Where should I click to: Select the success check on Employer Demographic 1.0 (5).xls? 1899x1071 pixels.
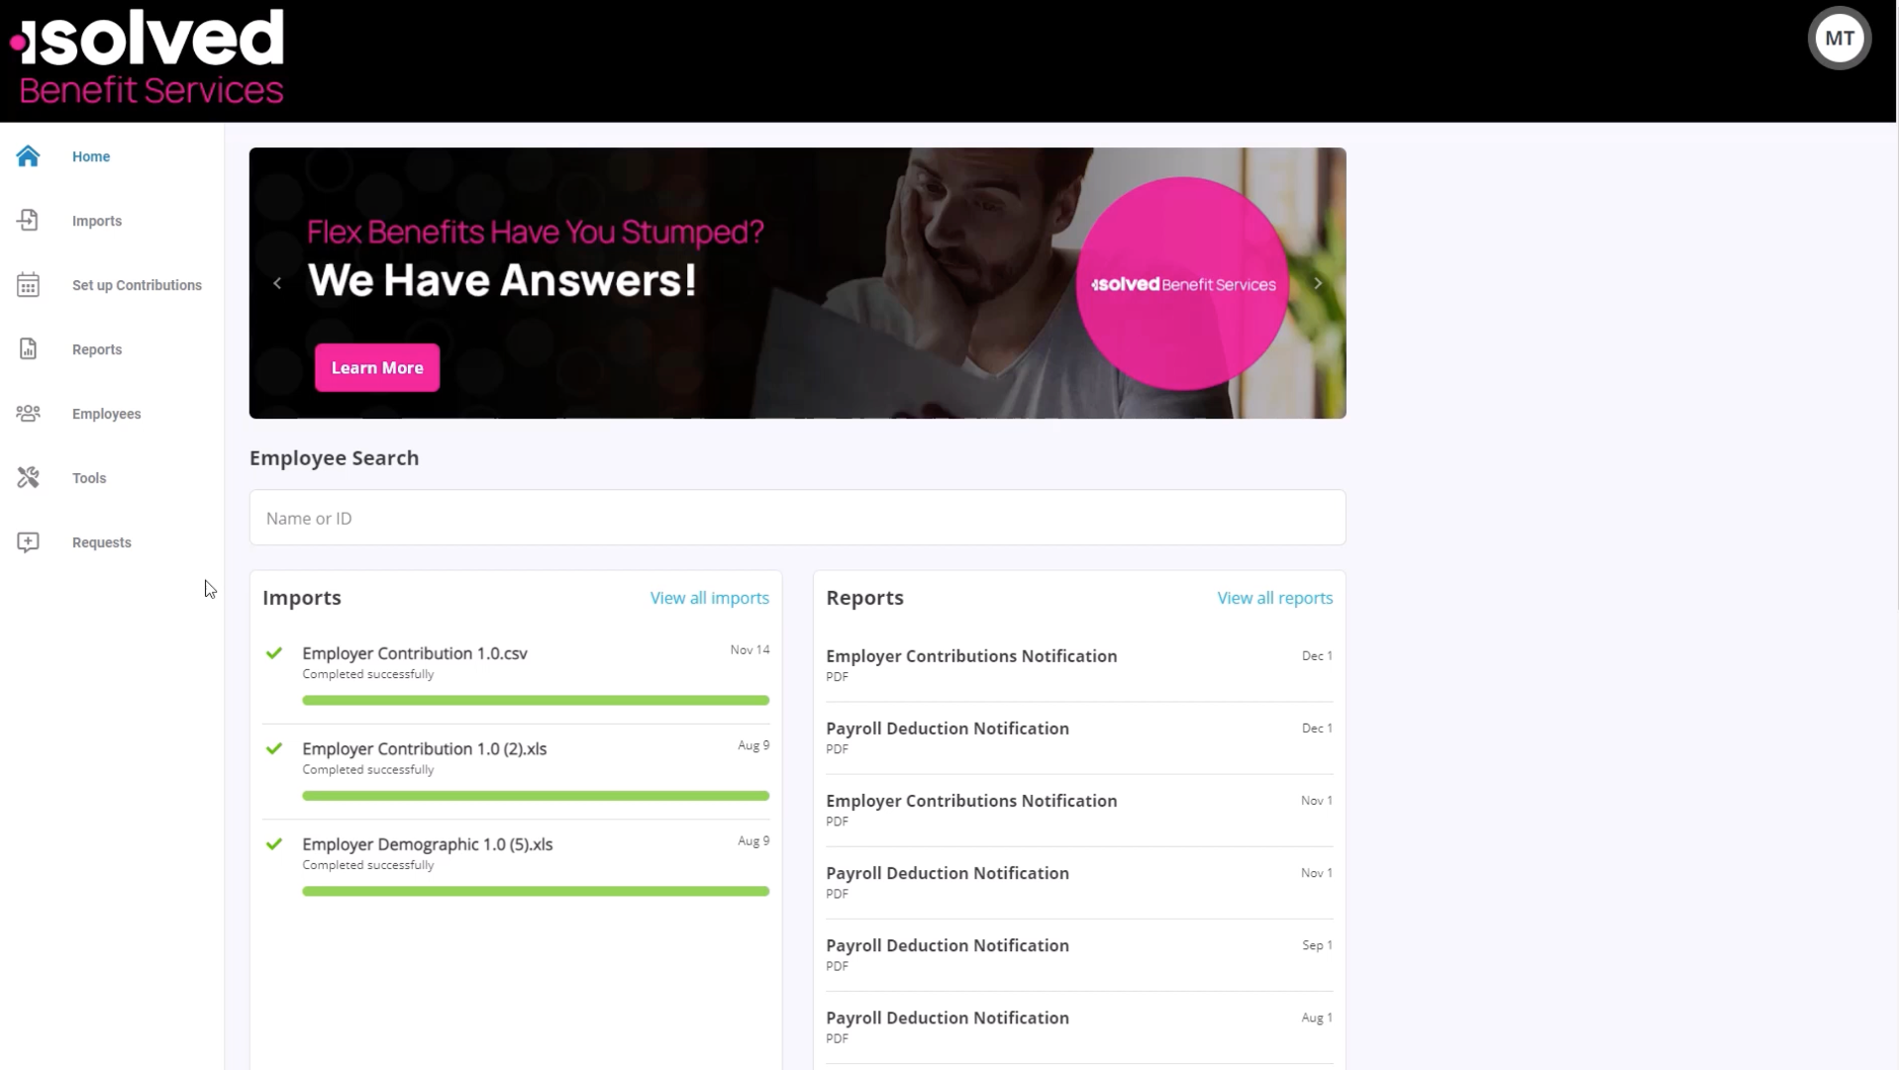(274, 843)
